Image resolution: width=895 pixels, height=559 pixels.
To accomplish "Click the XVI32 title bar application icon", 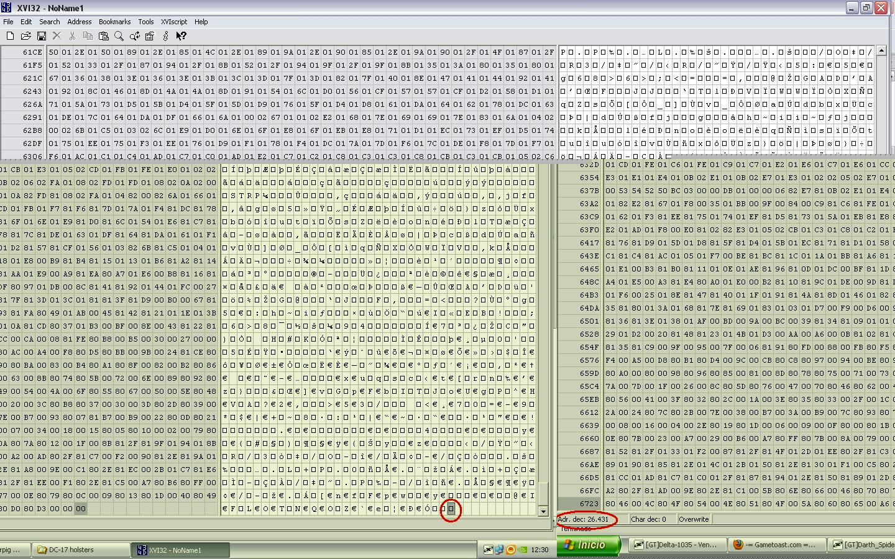I will [7, 8].
